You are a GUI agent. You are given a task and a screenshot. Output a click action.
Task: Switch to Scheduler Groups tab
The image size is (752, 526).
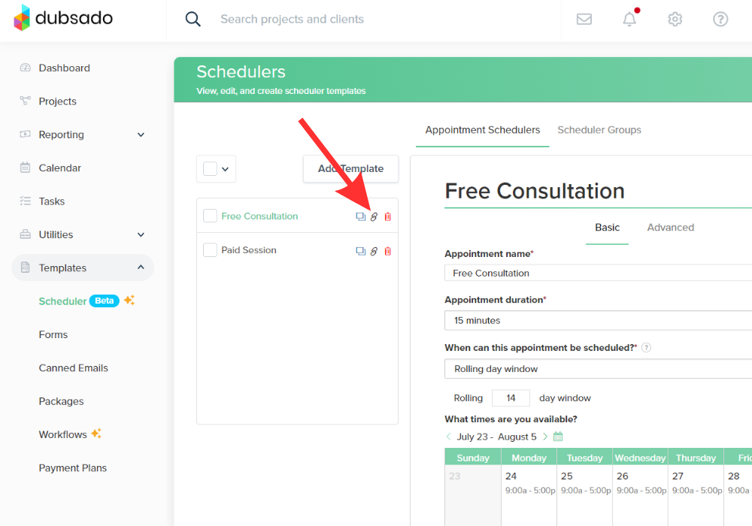[599, 130]
